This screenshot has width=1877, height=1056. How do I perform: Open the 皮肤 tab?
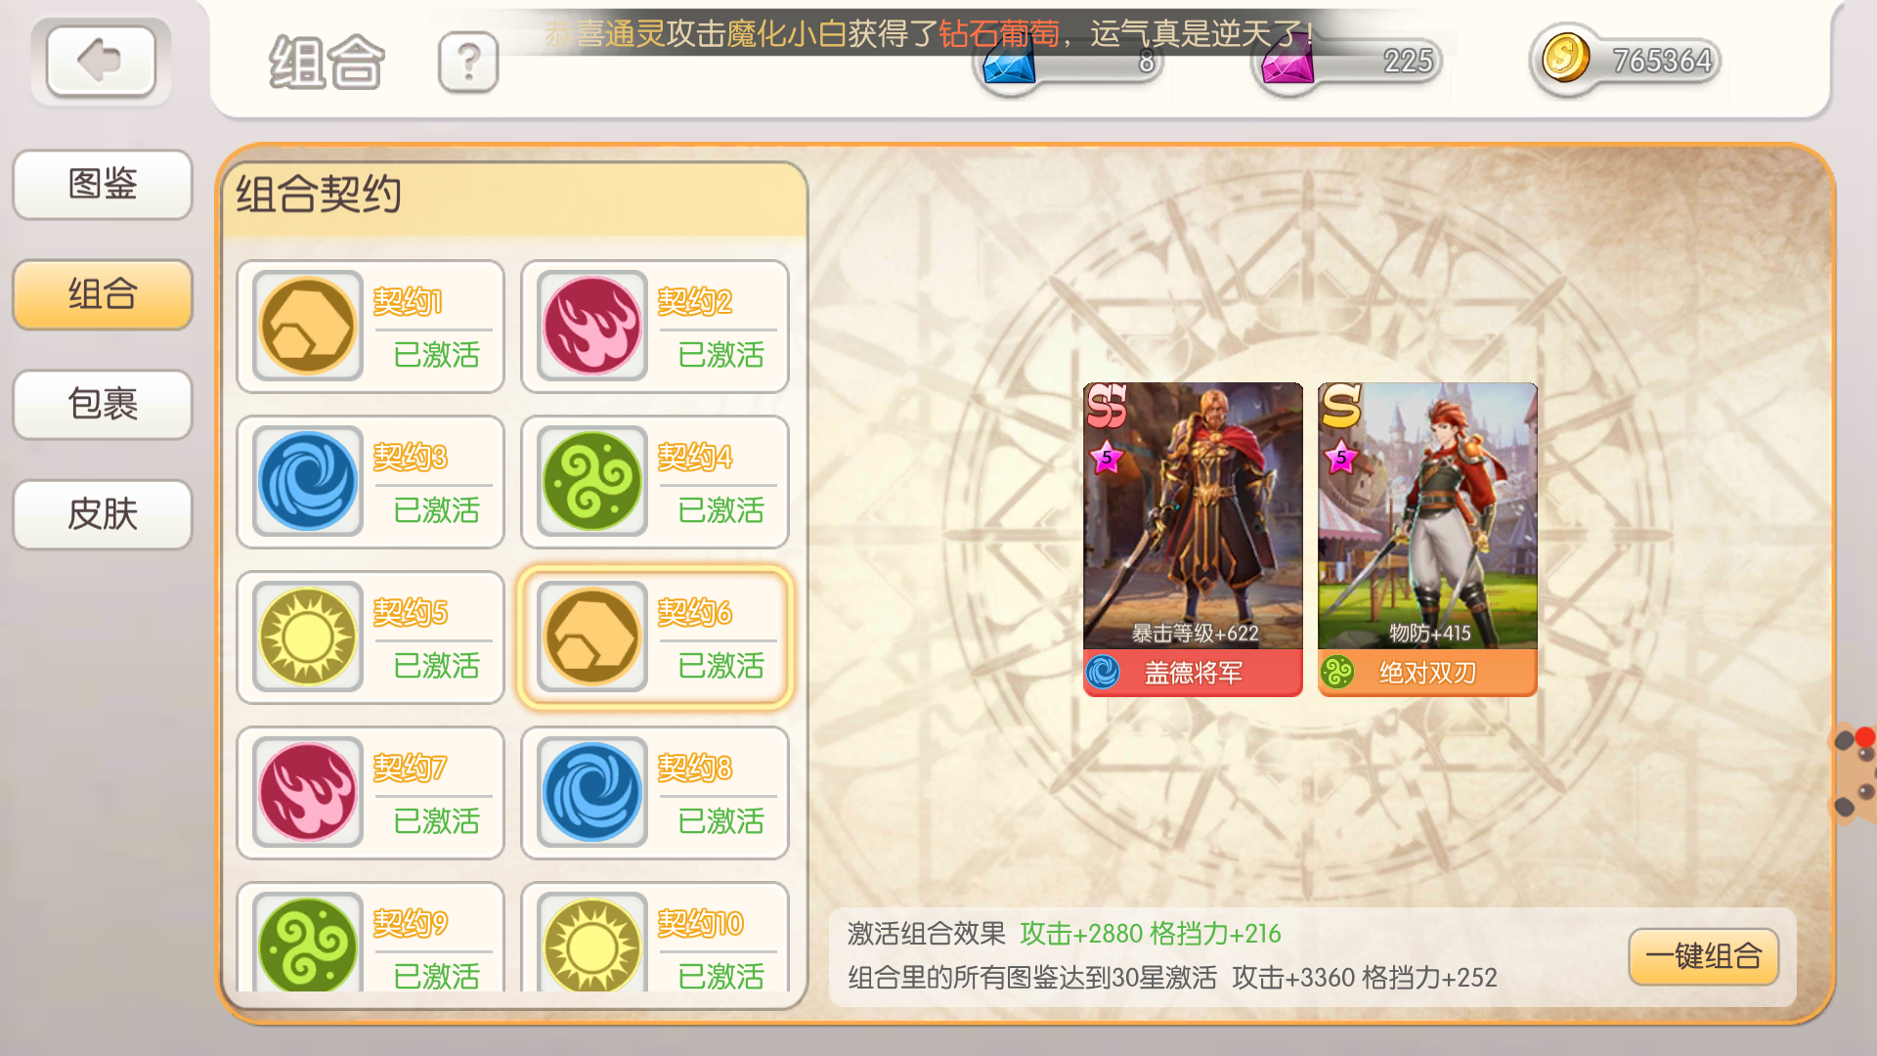103,514
